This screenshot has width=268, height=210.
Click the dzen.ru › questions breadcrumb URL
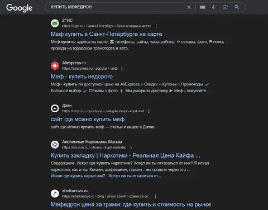coord(103,111)
